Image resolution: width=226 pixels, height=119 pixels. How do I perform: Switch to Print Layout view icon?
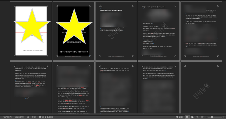click(x=187, y=117)
